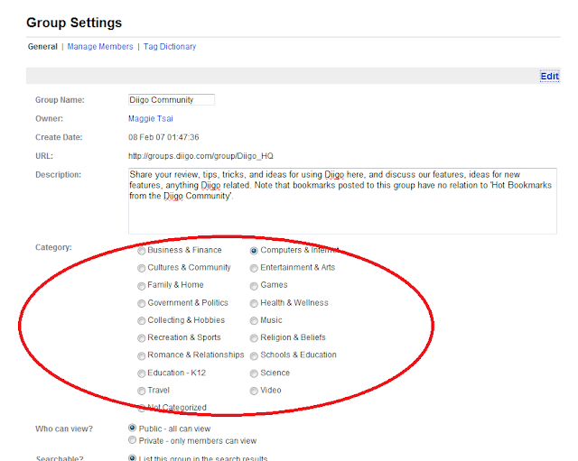Click the Category label

53,247
